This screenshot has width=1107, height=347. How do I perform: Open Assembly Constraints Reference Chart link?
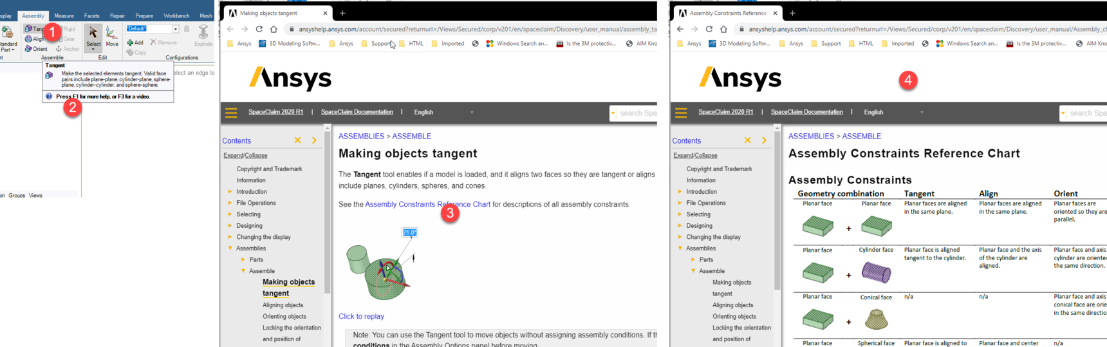(427, 204)
